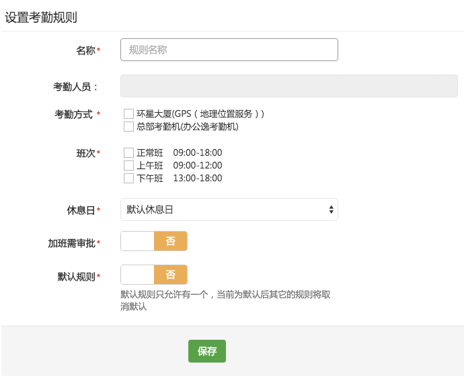Screen dimensions: 464x376
Task: Click the green 保存 button
Action: (x=207, y=351)
